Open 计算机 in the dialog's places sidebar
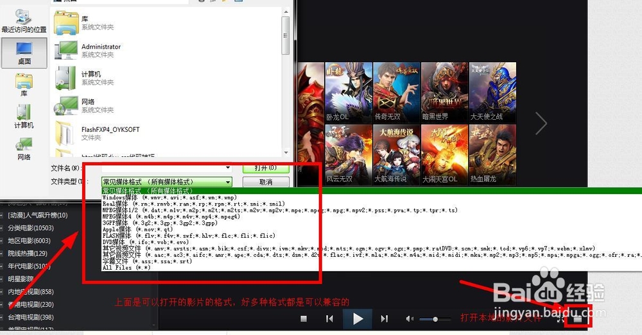Image resolution: width=642 pixels, height=335 pixels. click(24, 117)
